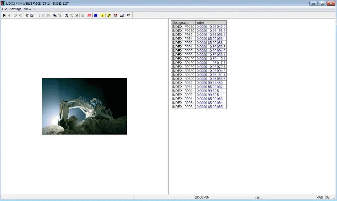The height and width of the screenshot is (201, 337).
Task: Open the View menu
Action: pyautogui.click(x=27, y=9)
